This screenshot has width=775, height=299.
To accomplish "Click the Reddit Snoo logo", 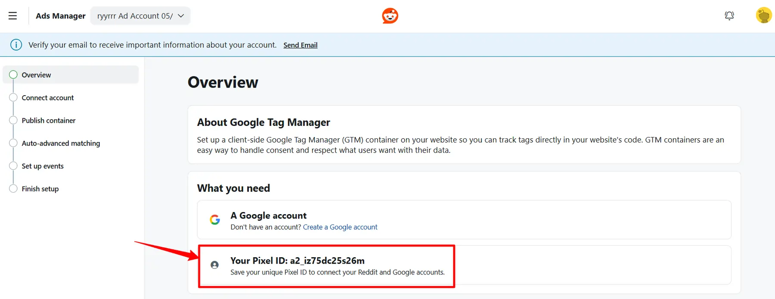I will (390, 16).
